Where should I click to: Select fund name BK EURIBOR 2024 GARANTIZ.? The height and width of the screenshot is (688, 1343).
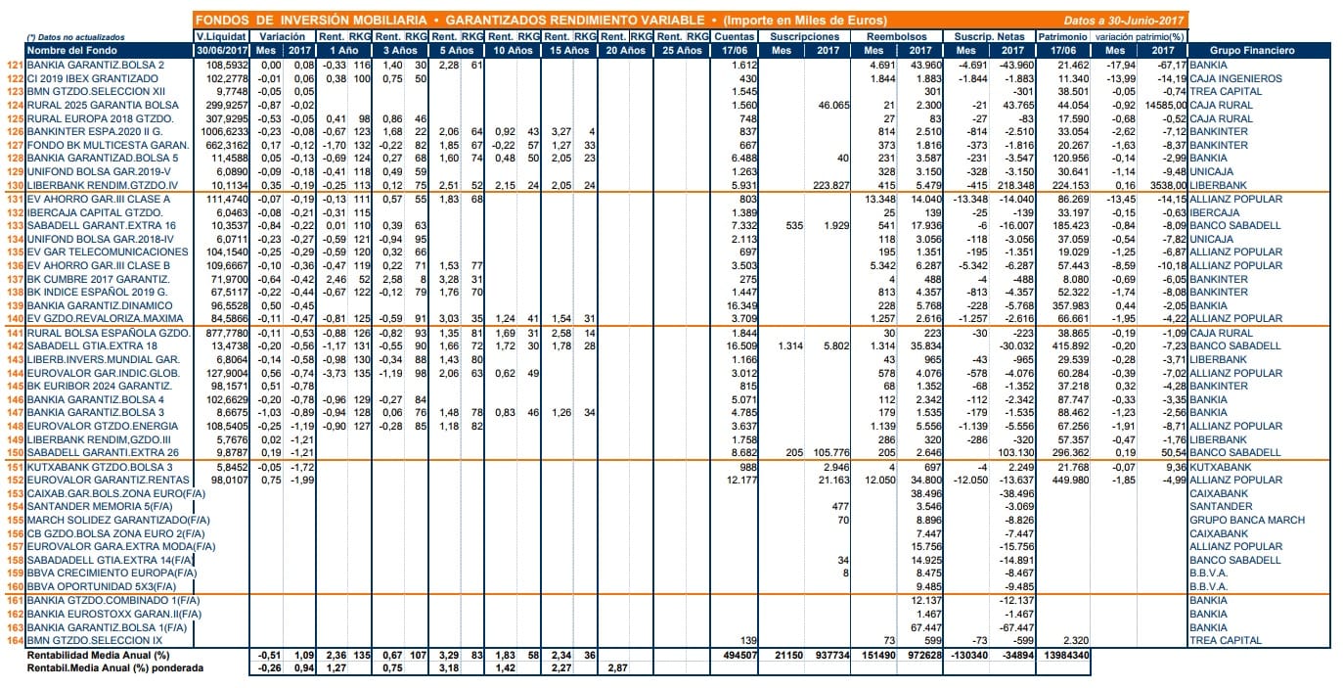click(100, 387)
